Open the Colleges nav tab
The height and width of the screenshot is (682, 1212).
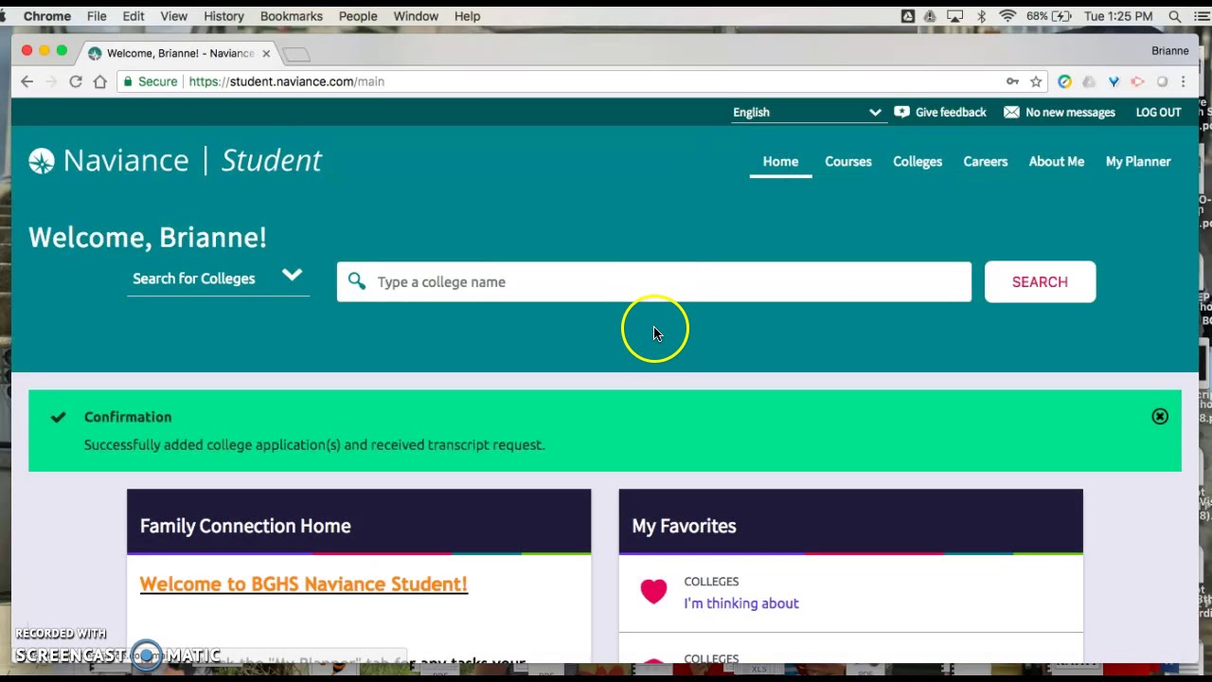(x=918, y=161)
